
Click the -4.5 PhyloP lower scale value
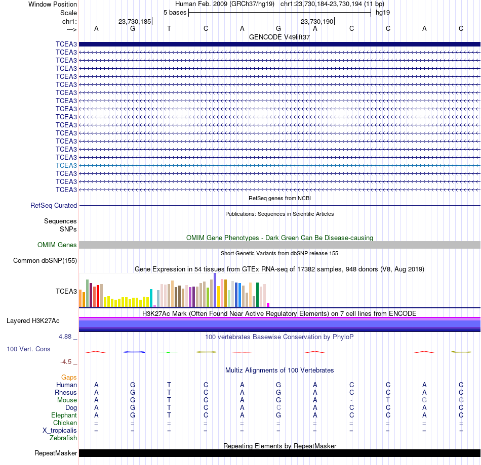point(66,362)
